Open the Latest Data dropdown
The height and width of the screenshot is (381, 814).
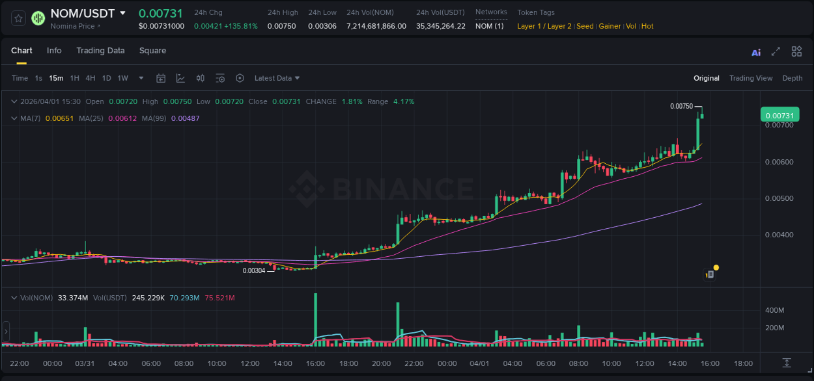click(x=276, y=78)
